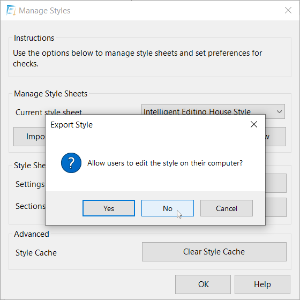The image size is (300, 300).
Task: Close the Export Style dialog
Action: pos(254,124)
